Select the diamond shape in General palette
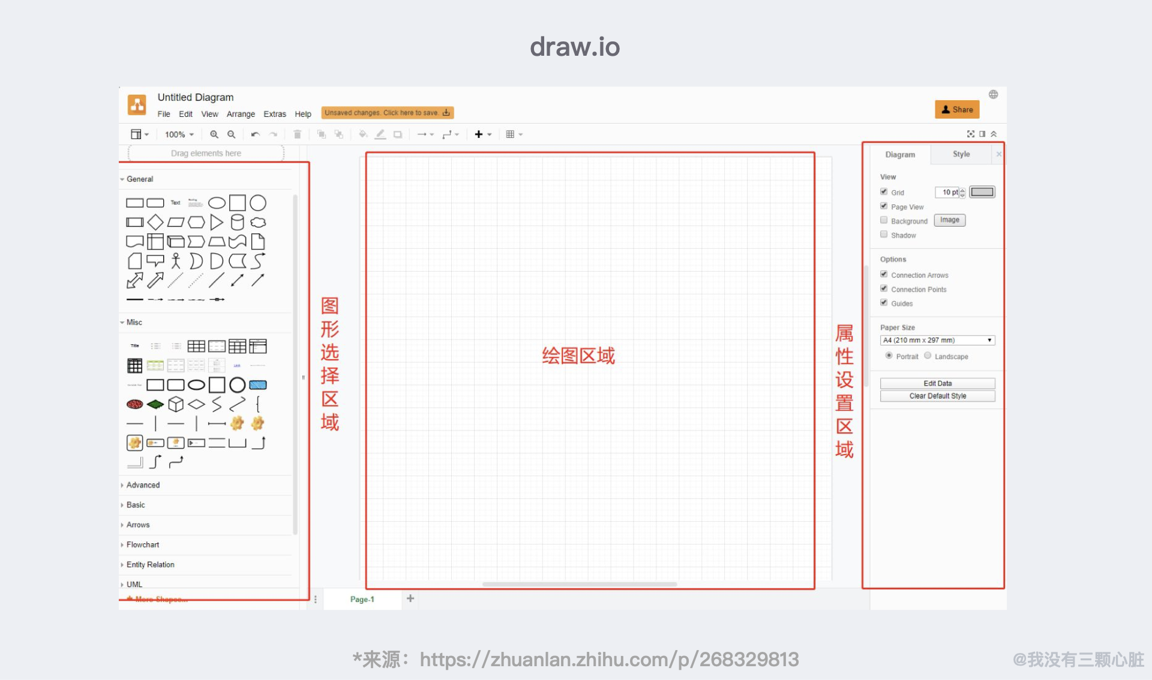This screenshot has width=1152, height=680. (x=155, y=222)
